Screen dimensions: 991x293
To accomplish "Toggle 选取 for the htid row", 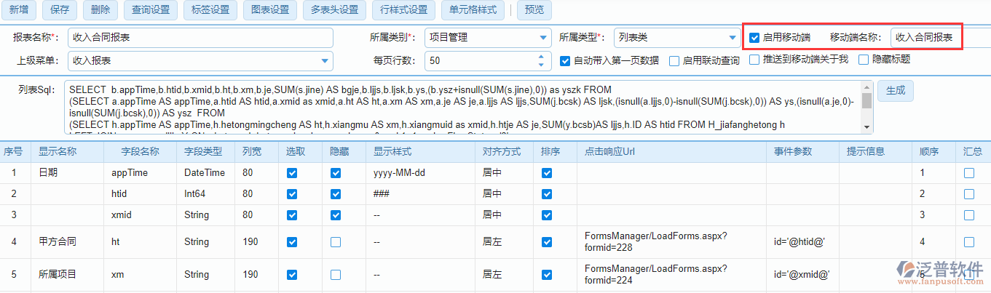I will pos(292,194).
